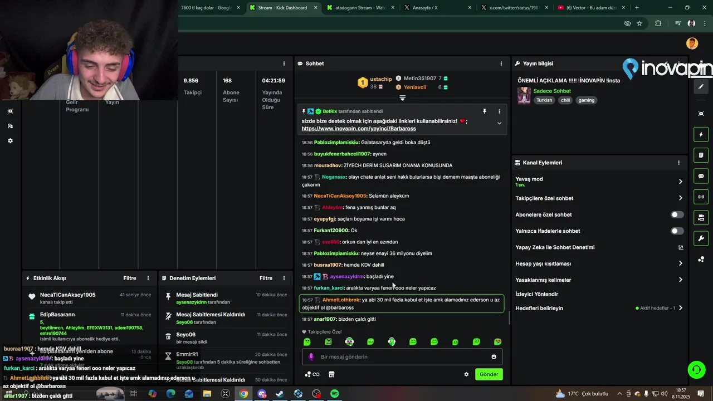Click the broadcast signal icon in right sidebar
713x401 pixels.
(x=701, y=197)
